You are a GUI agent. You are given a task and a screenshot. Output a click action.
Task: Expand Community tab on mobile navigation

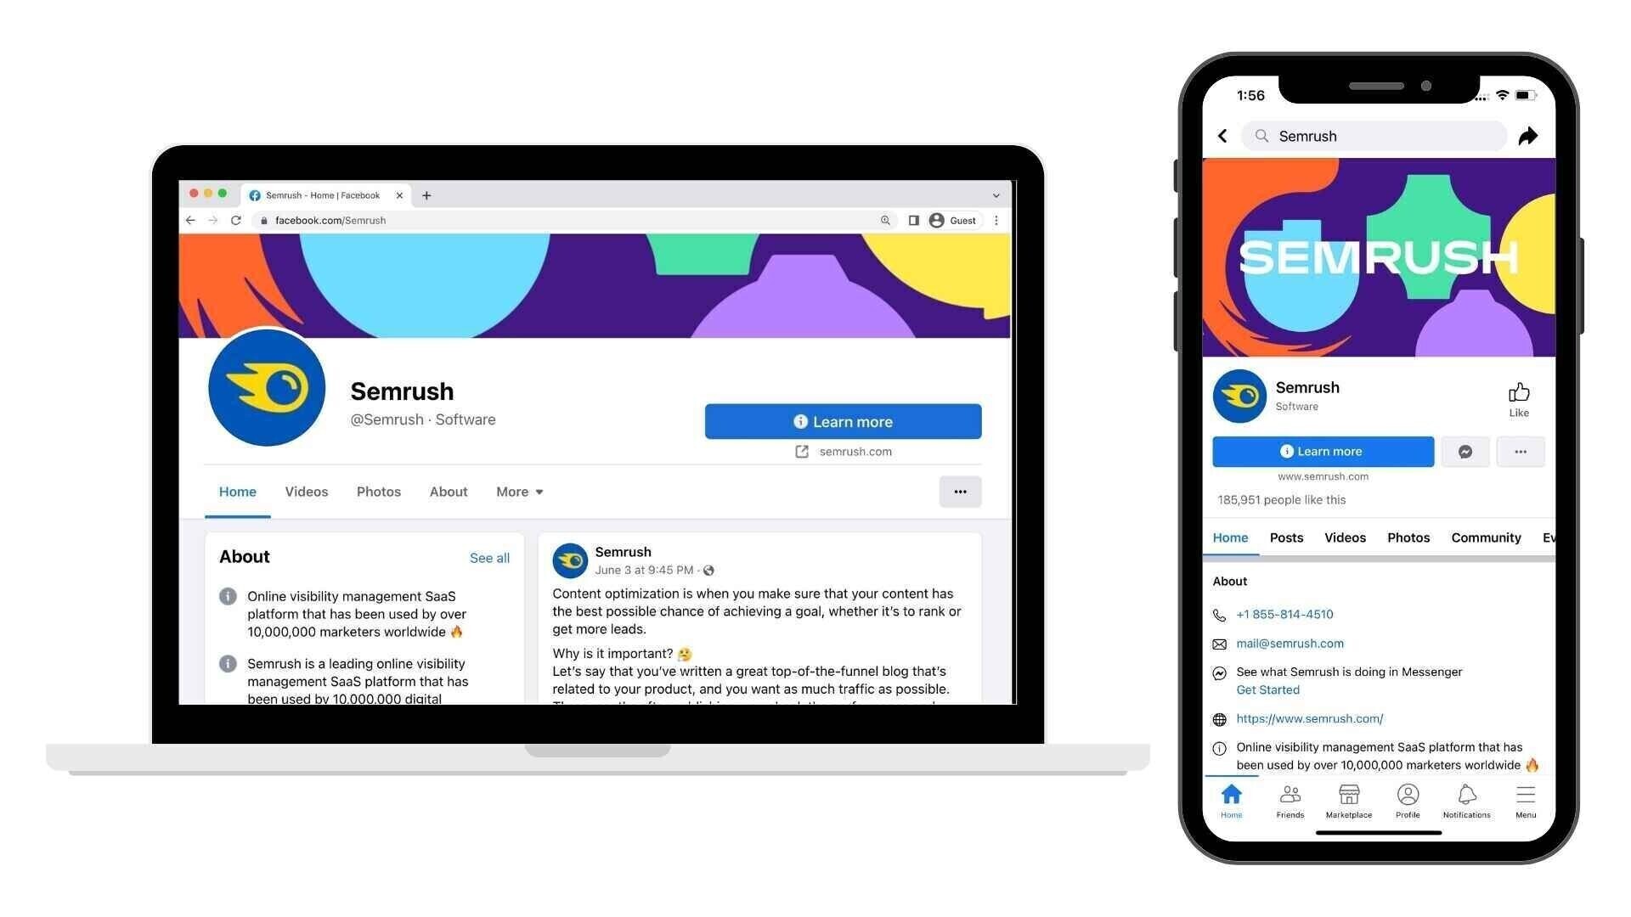coord(1486,537)
